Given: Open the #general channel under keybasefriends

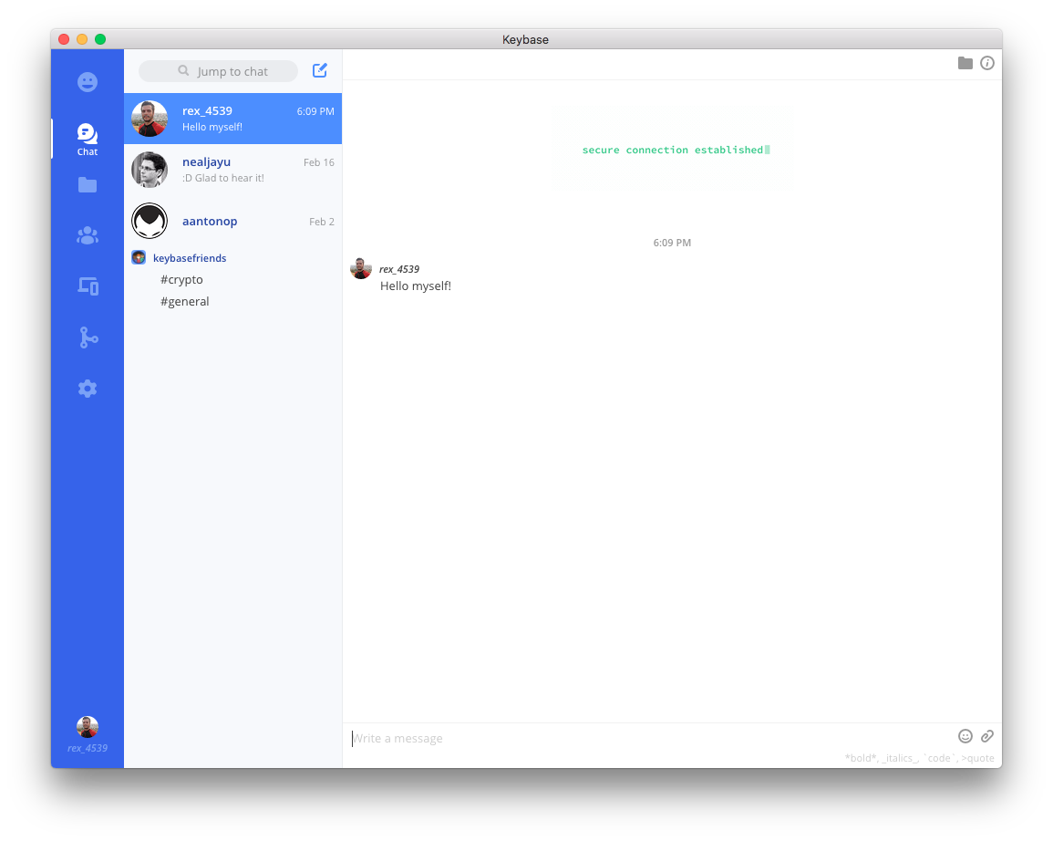Looking at the screenshot, I should 185,301.
